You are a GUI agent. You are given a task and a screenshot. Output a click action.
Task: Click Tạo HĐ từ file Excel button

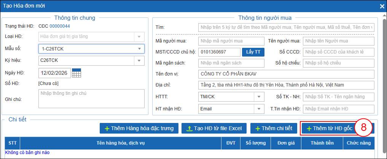click(213, 128)
